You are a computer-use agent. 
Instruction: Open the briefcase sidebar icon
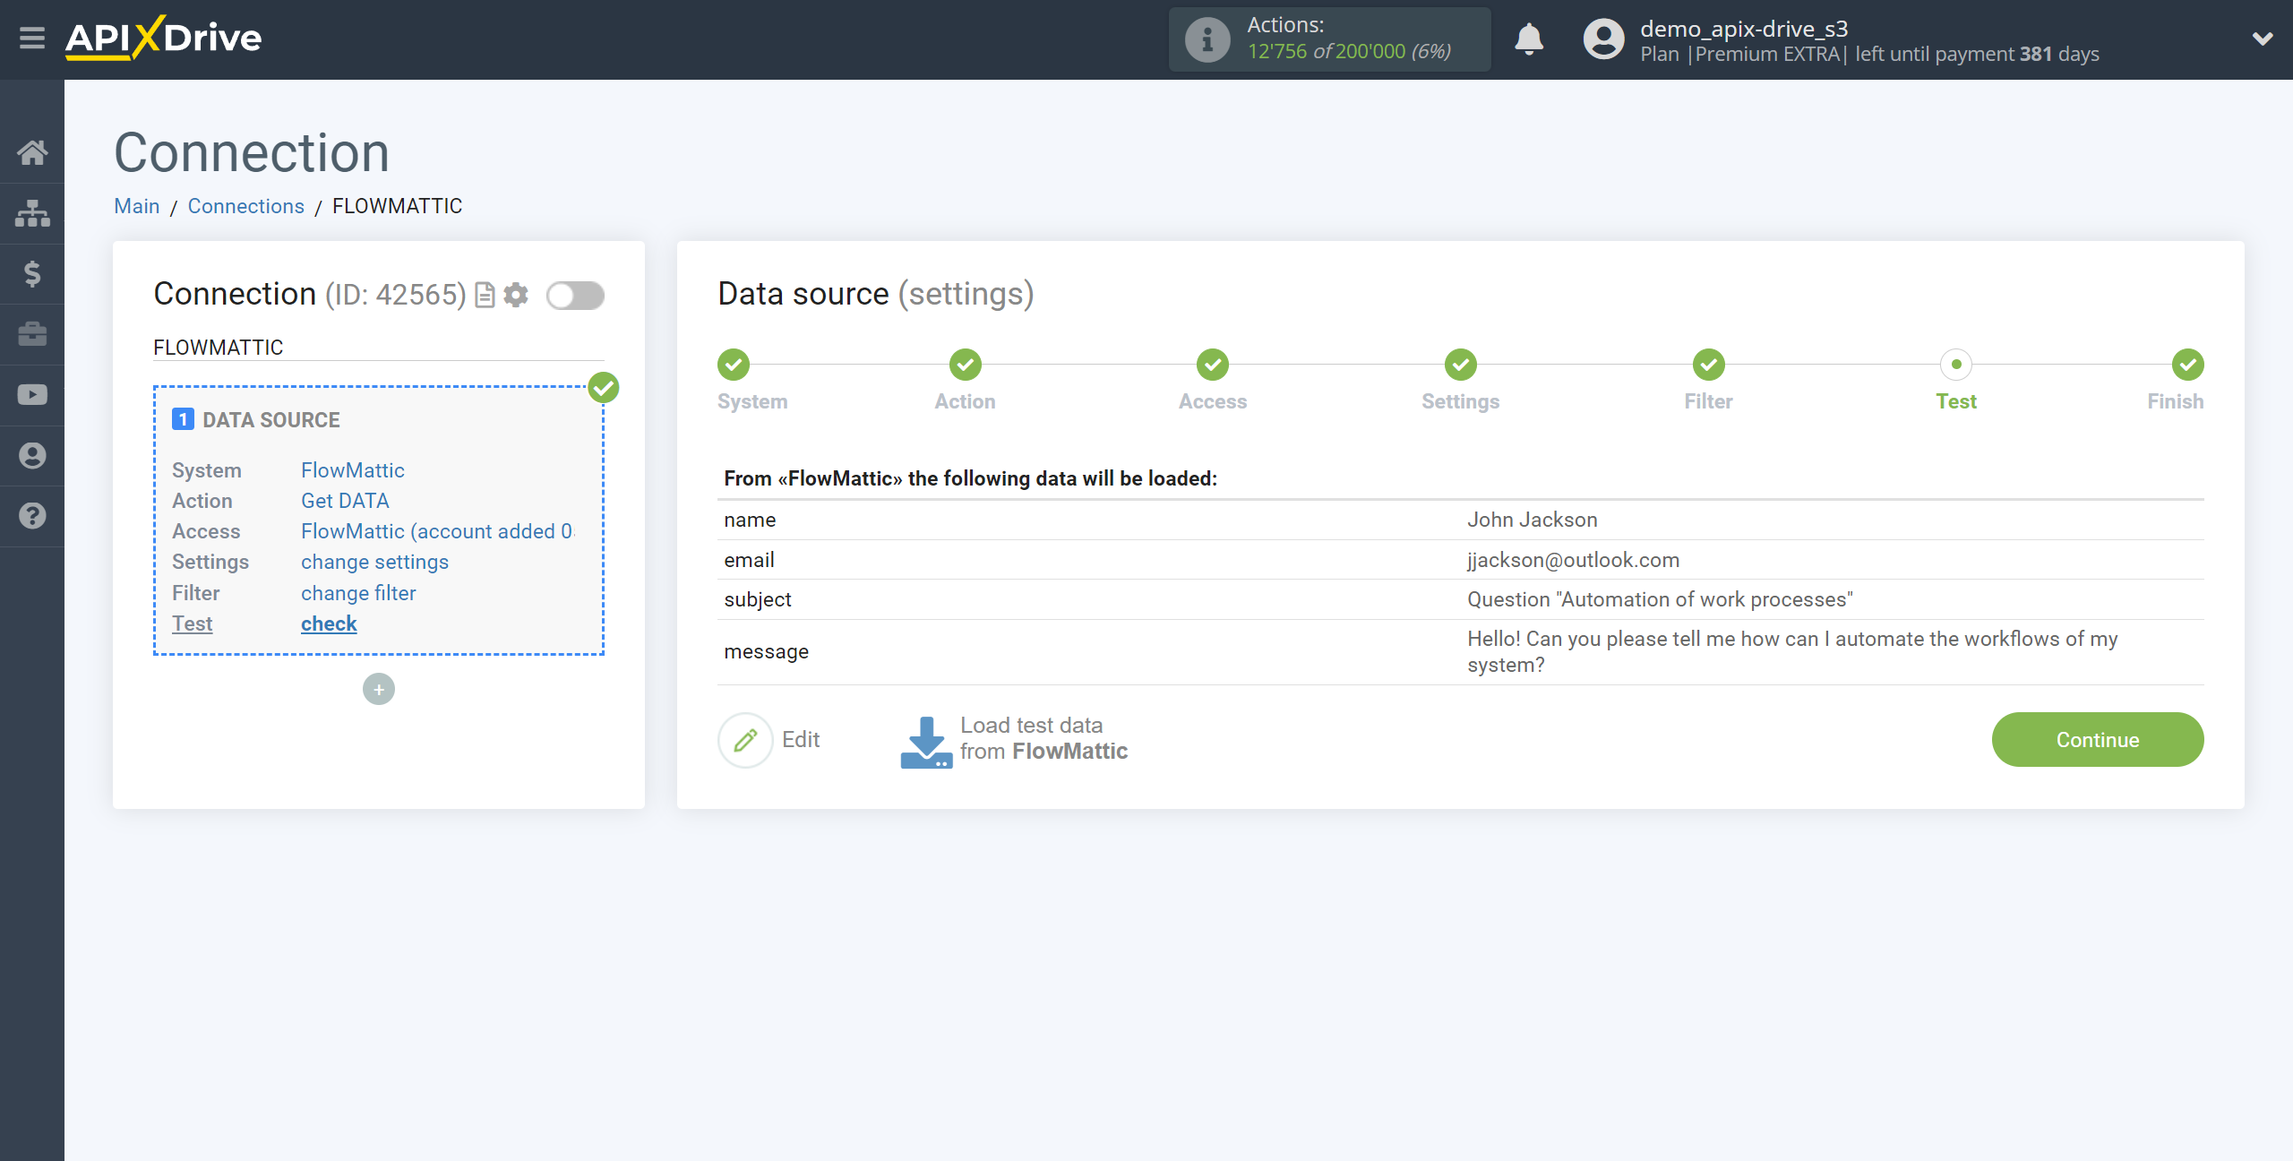(x=32, y=334)
